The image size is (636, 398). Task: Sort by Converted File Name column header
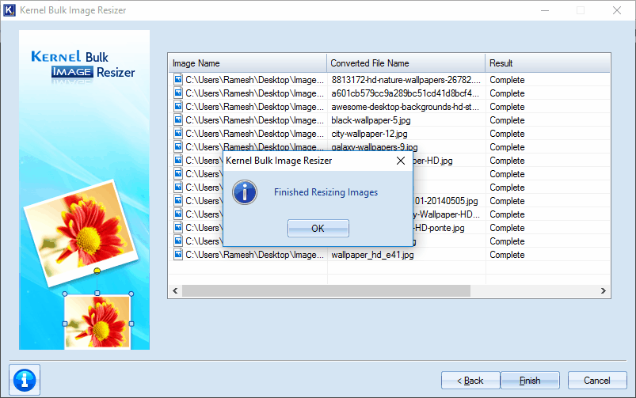[x=406, y=63]
